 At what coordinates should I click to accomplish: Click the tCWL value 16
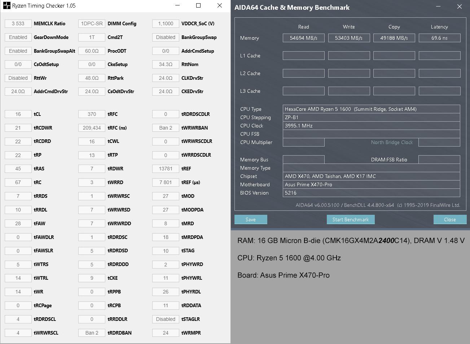[x=92, y=141]
